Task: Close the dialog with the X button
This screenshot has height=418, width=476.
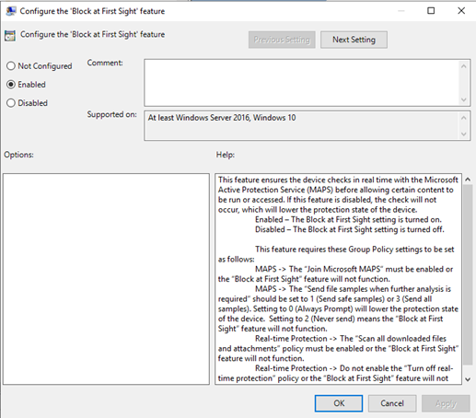Action: [461, 11]
